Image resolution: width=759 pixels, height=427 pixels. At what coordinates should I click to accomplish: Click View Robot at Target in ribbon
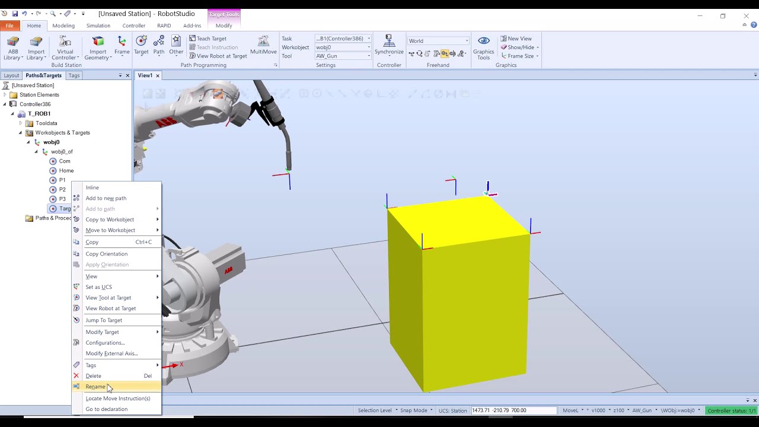(x=218, y=56)
